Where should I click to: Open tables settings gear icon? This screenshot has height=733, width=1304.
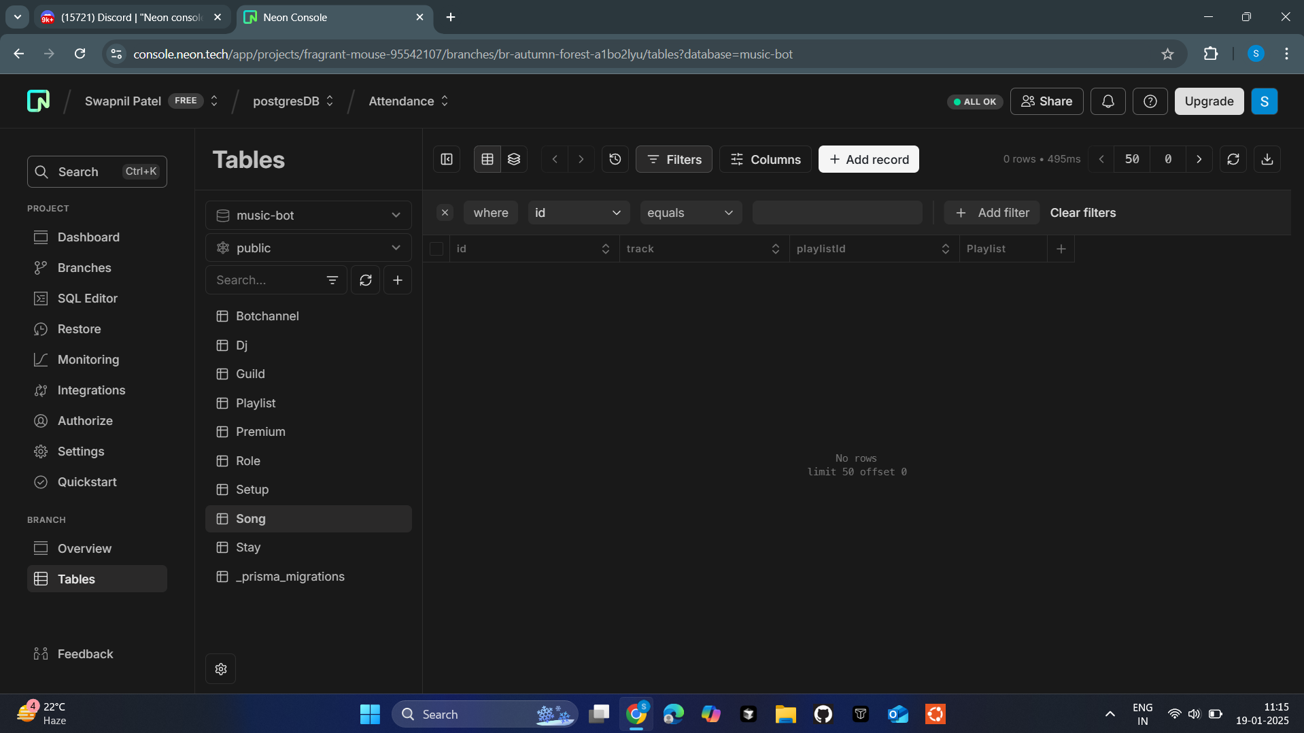[221, 669]
